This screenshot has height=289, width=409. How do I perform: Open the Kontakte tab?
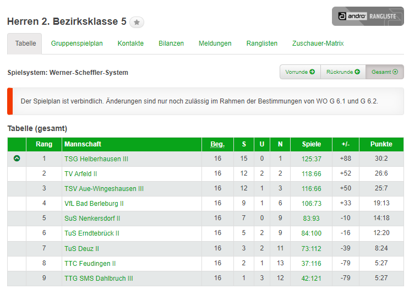[130, 43]
